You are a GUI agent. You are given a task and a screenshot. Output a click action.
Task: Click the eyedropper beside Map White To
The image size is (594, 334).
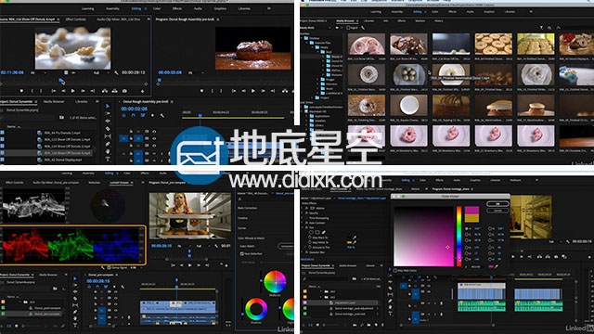click(x=355, y=242)
